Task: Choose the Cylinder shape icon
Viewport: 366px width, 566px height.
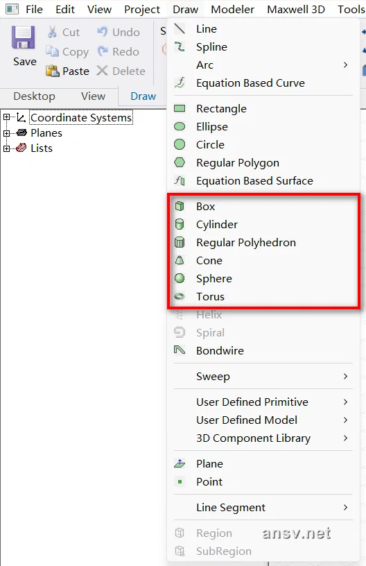Action: 180,224
